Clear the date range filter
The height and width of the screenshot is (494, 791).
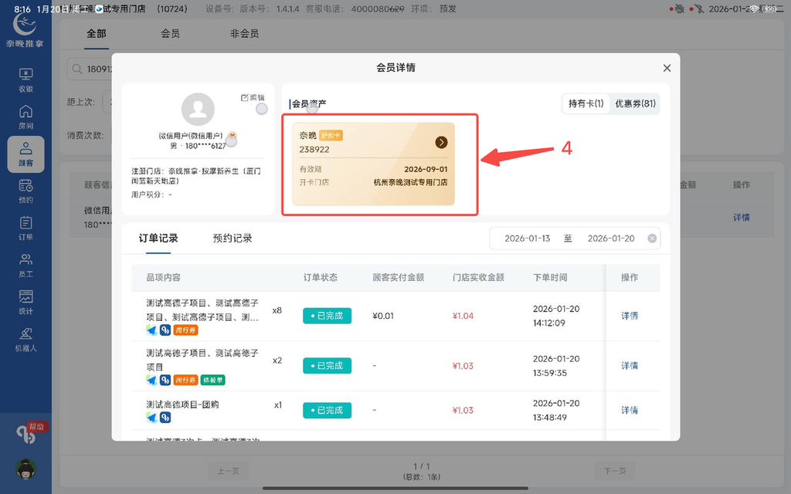pyautogui.click(x=651, y=239)
